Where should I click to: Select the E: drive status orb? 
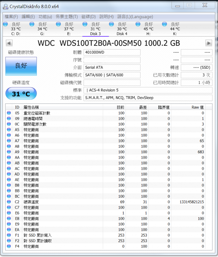(x=58, y=24)
